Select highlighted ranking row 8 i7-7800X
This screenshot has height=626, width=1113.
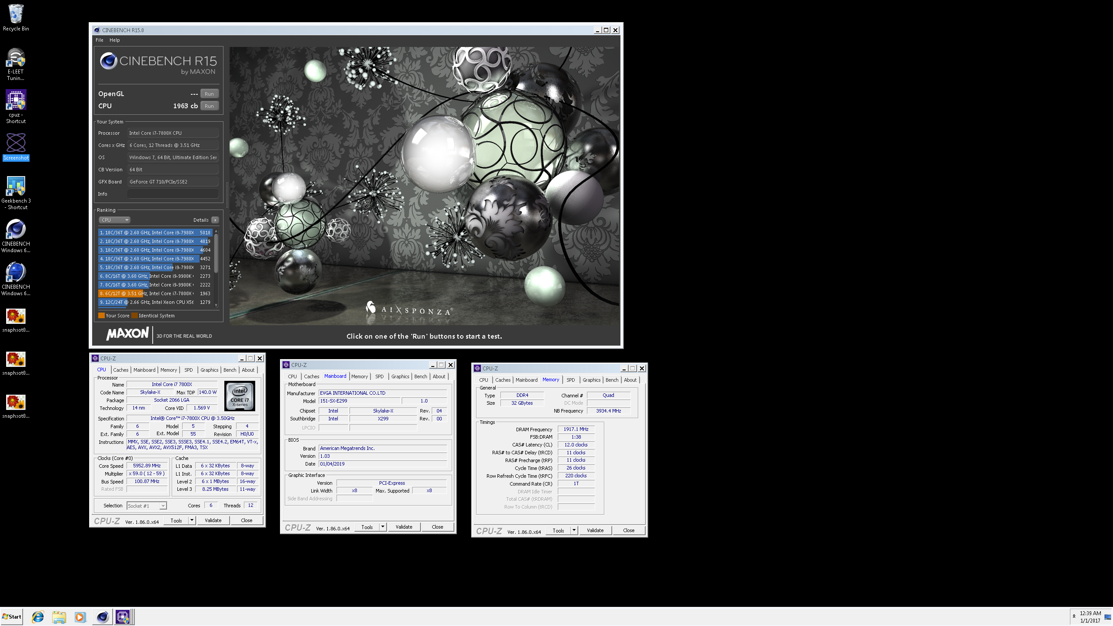[x=155, y=293]
